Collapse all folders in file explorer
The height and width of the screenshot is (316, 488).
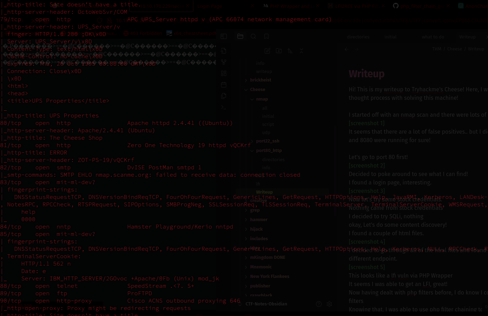click(301, 51)
